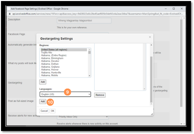Choose Alabama, Gnjilane in list
This screenshot has height=134, width=194.
pyautogui.click(x=64, y=67)
